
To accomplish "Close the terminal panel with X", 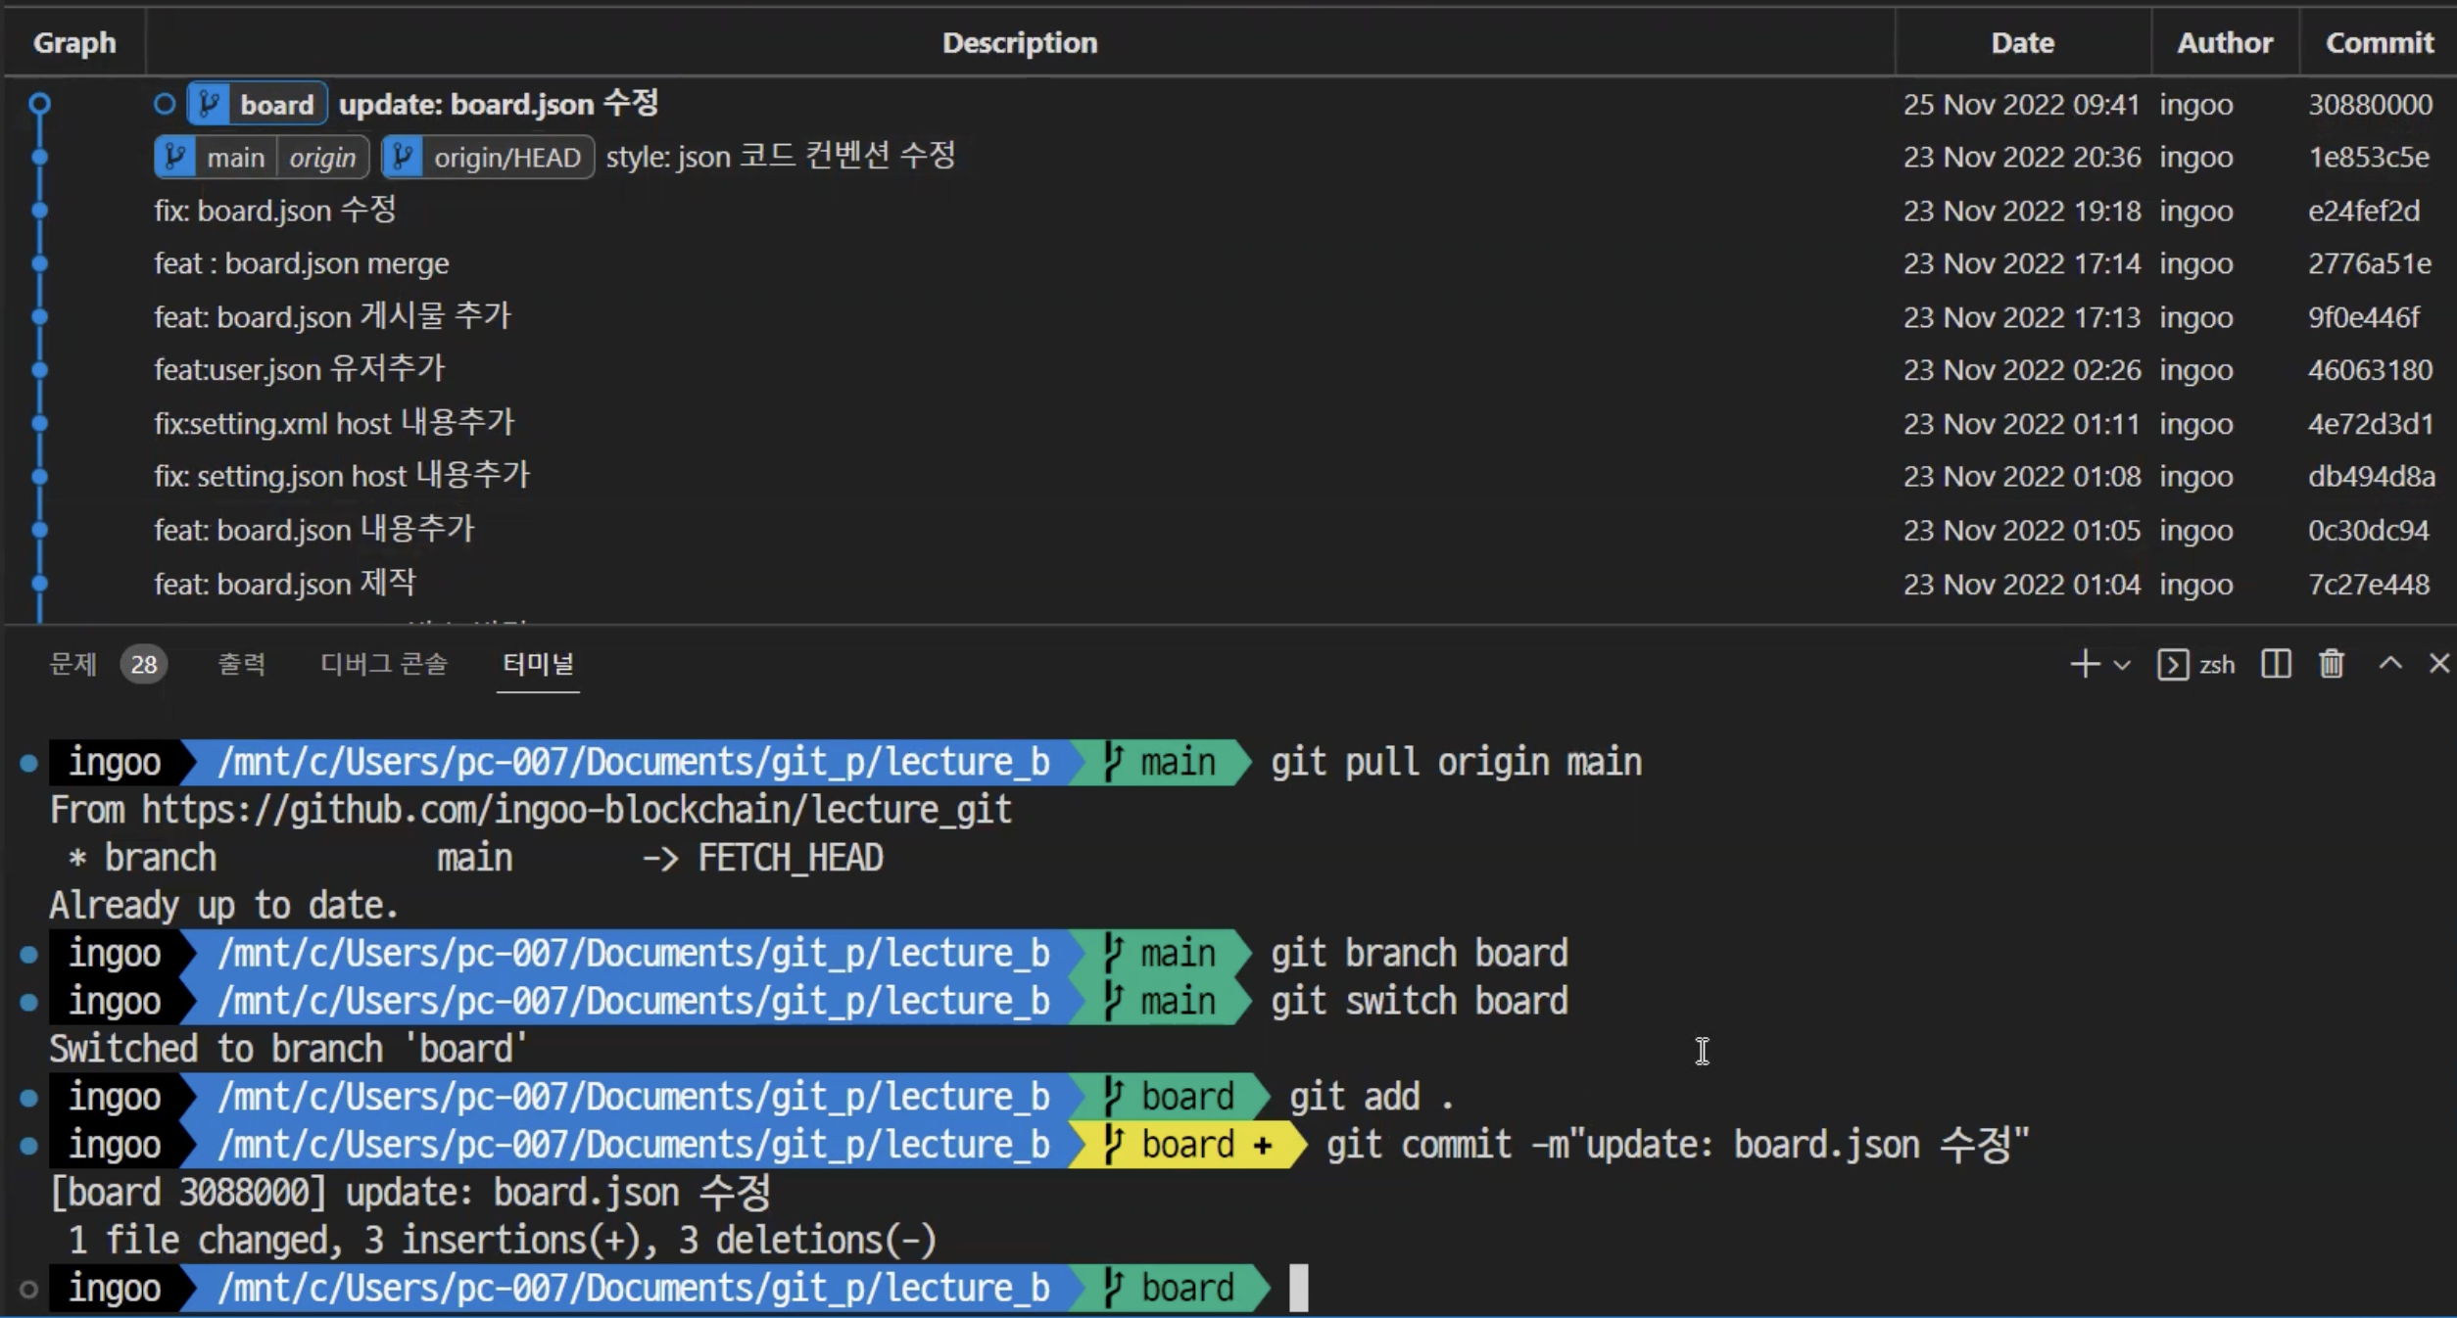I will click(x=2438, y=664).
